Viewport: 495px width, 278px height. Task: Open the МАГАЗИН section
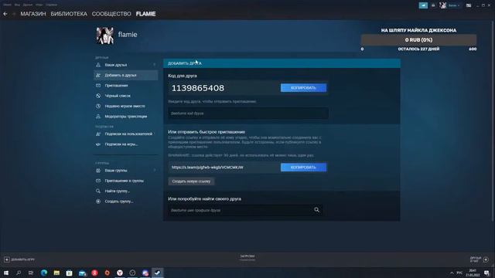pyautogui.click(x=33, y=14)
